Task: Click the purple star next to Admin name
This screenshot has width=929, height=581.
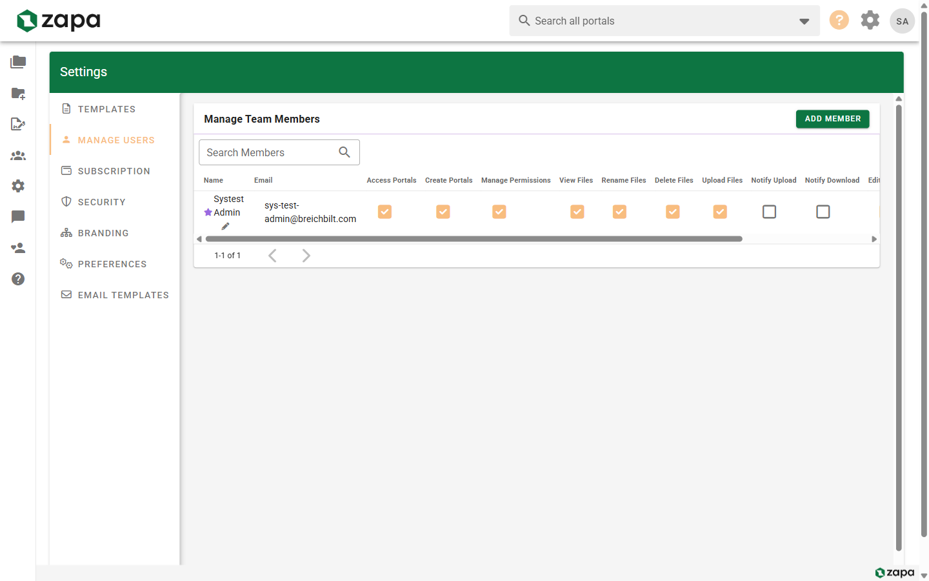Action: 208,212
